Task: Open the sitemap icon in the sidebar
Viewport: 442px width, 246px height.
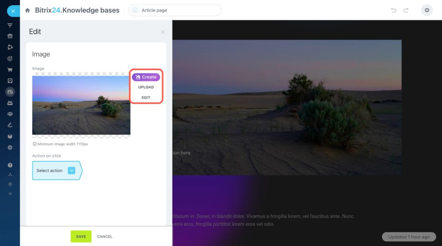Action: pyautogui.click(x=10, y=175)
